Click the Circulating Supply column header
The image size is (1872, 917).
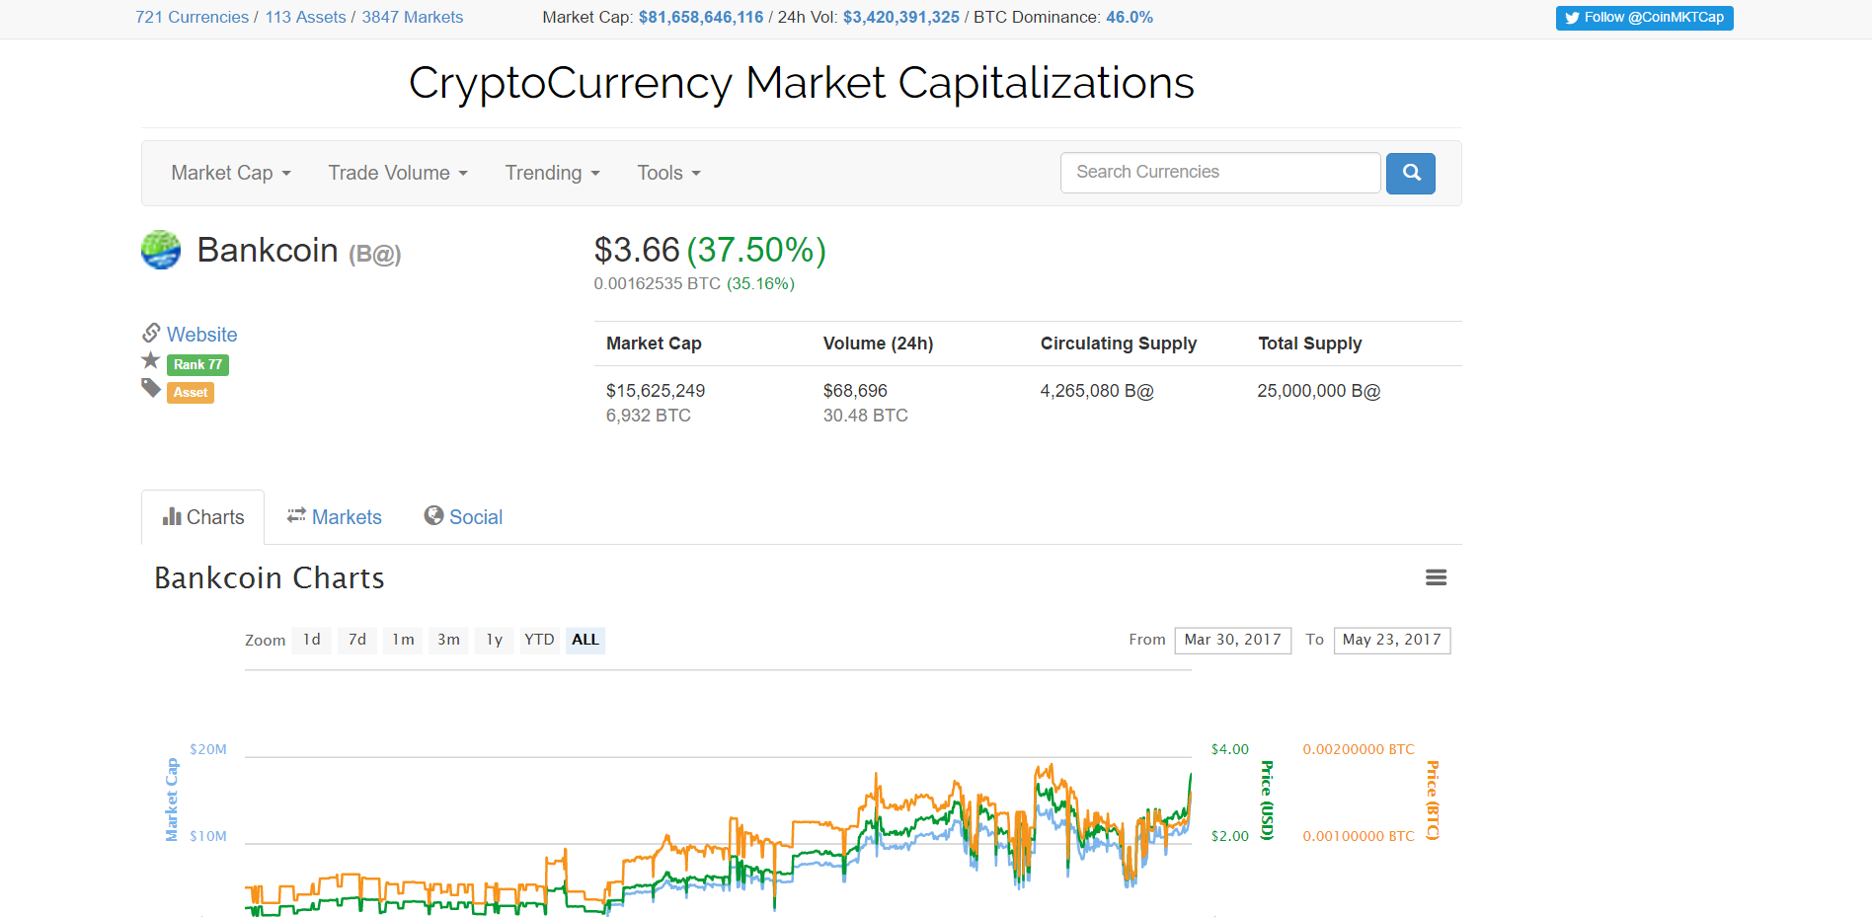[x=1119, y=344]
